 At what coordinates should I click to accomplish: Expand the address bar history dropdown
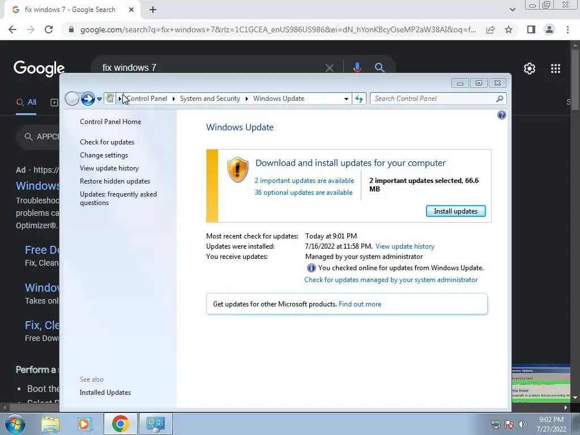tap(346, 99)
